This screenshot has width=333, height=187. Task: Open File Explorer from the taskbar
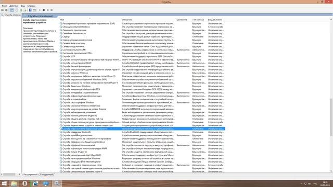click(14, 183)
